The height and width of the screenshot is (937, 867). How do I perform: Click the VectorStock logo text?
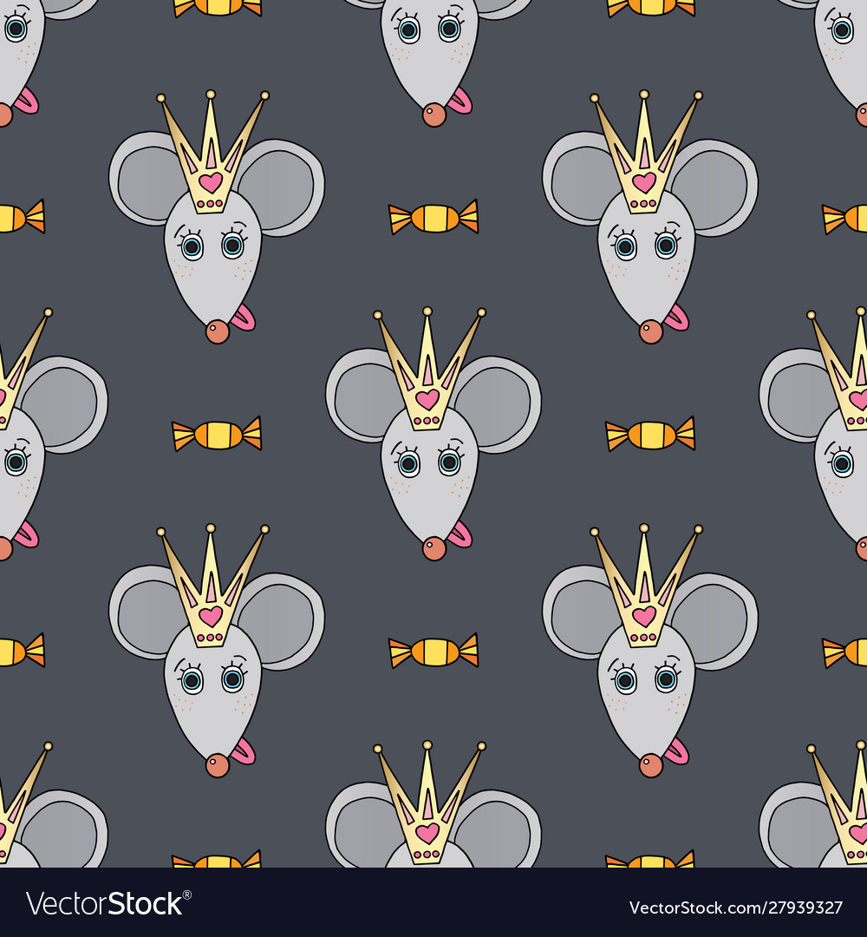[x=108, y=903]
